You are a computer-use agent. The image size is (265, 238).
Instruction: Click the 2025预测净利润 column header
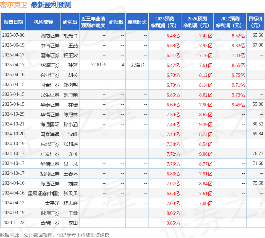click(165, 22)
